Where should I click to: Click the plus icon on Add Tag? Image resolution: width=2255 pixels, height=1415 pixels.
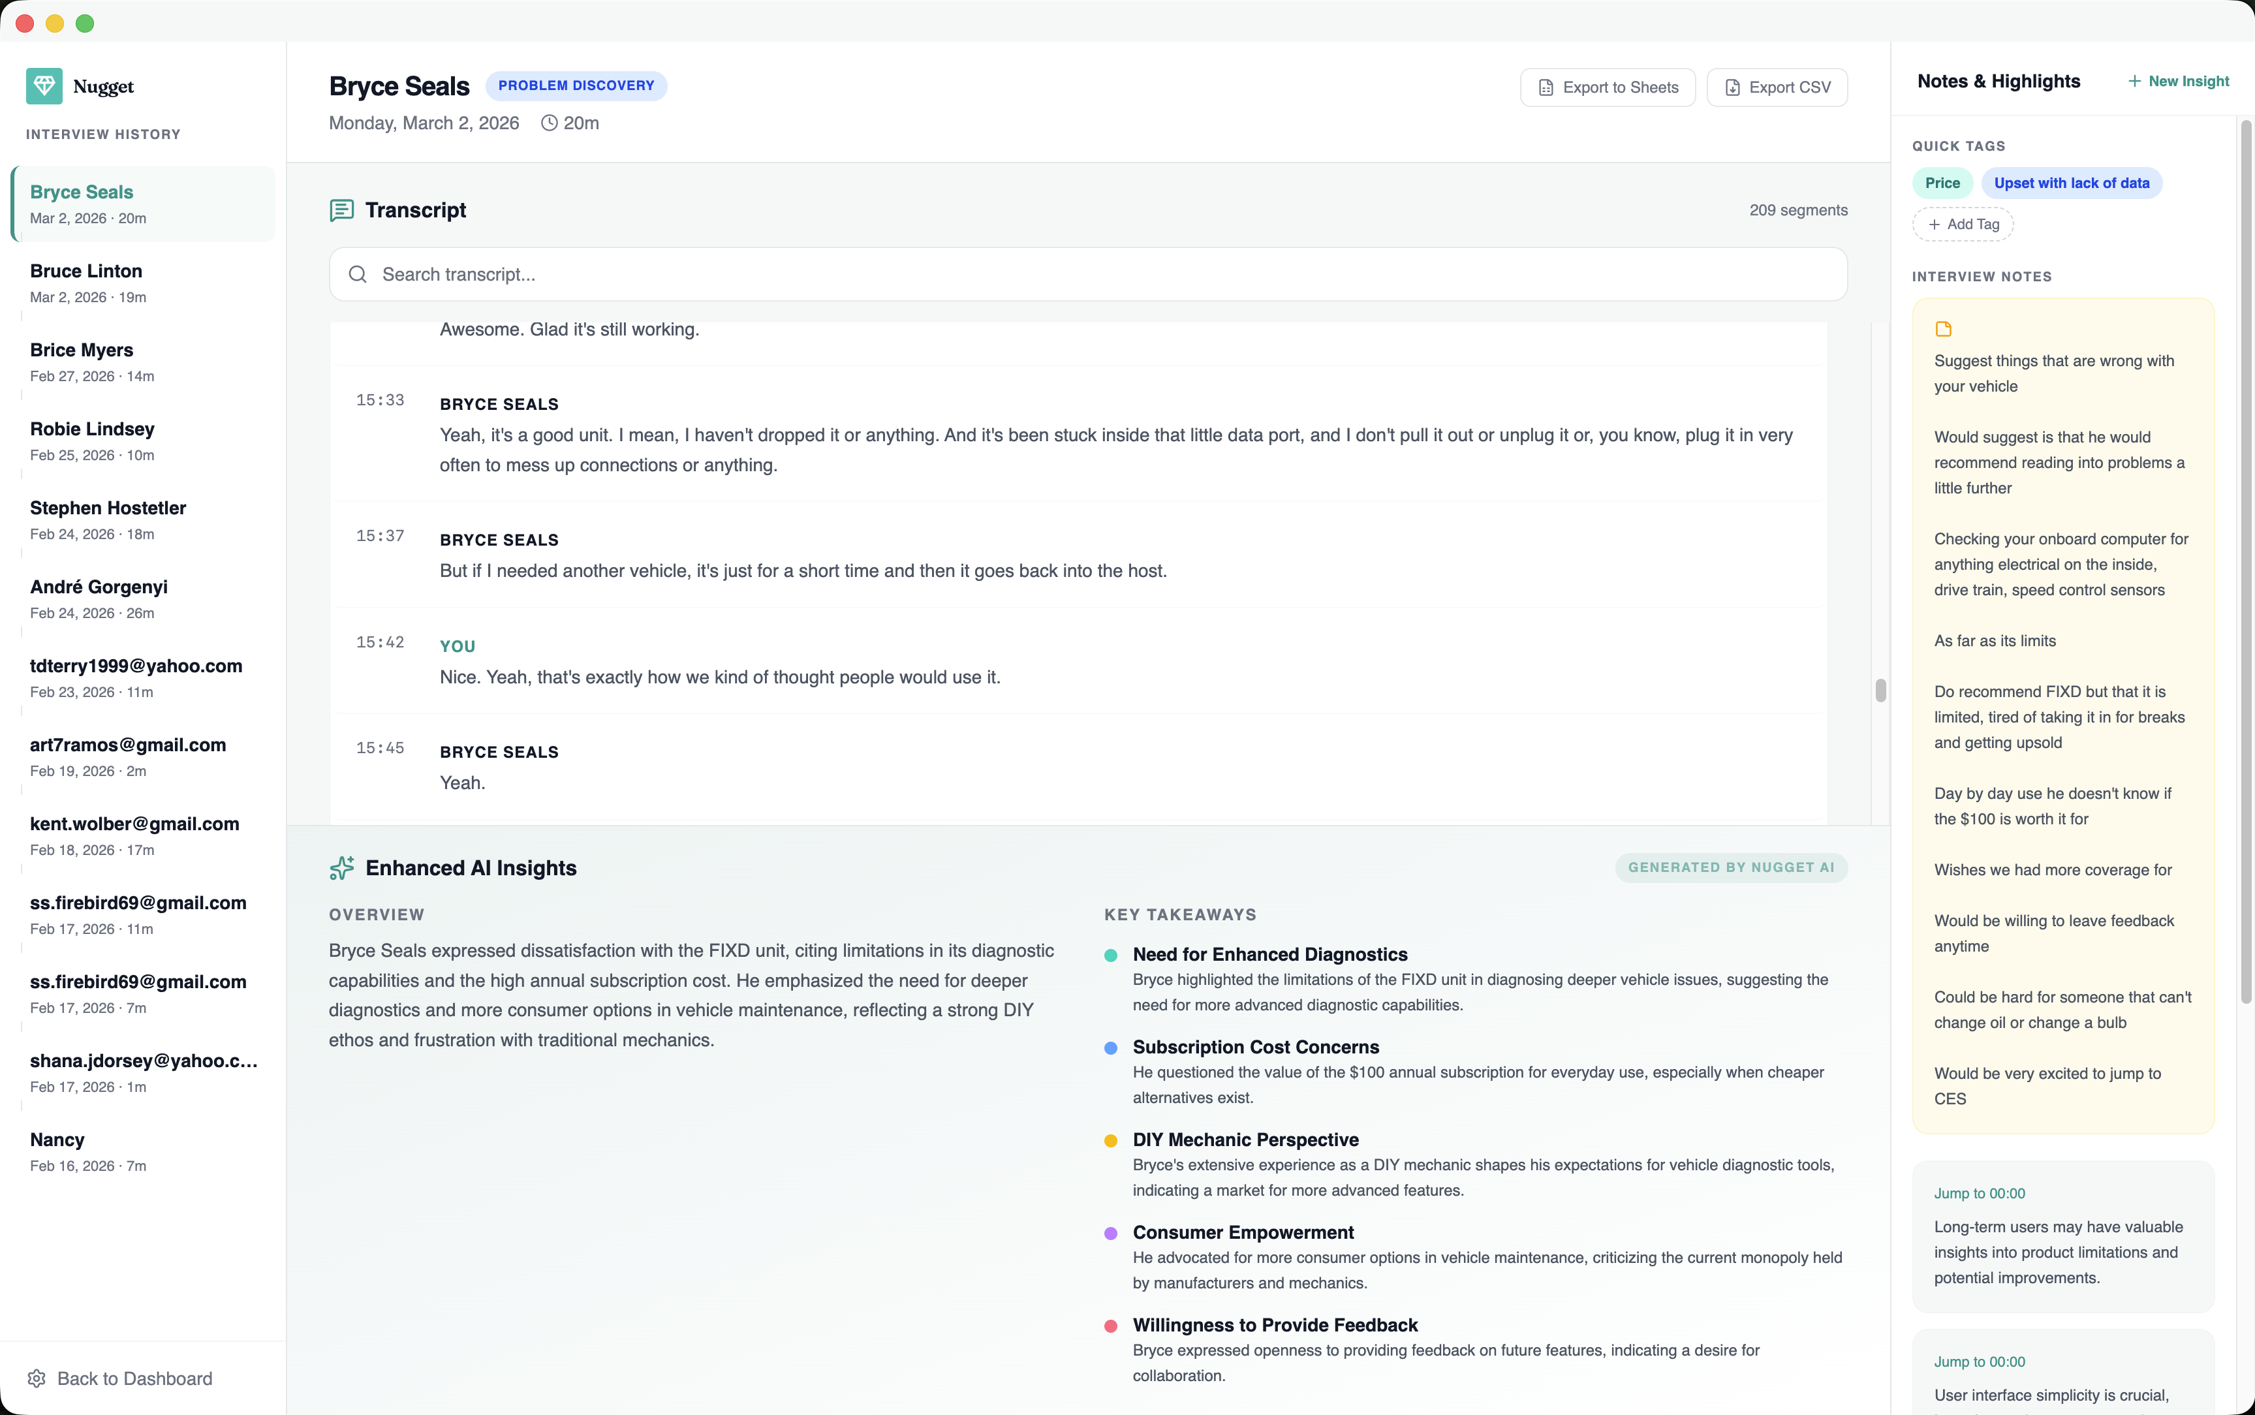(1935, 224)
